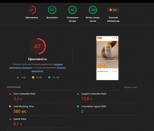
Task: Click the mobile page screenshot thumbnail
Action: pos(107,58)
